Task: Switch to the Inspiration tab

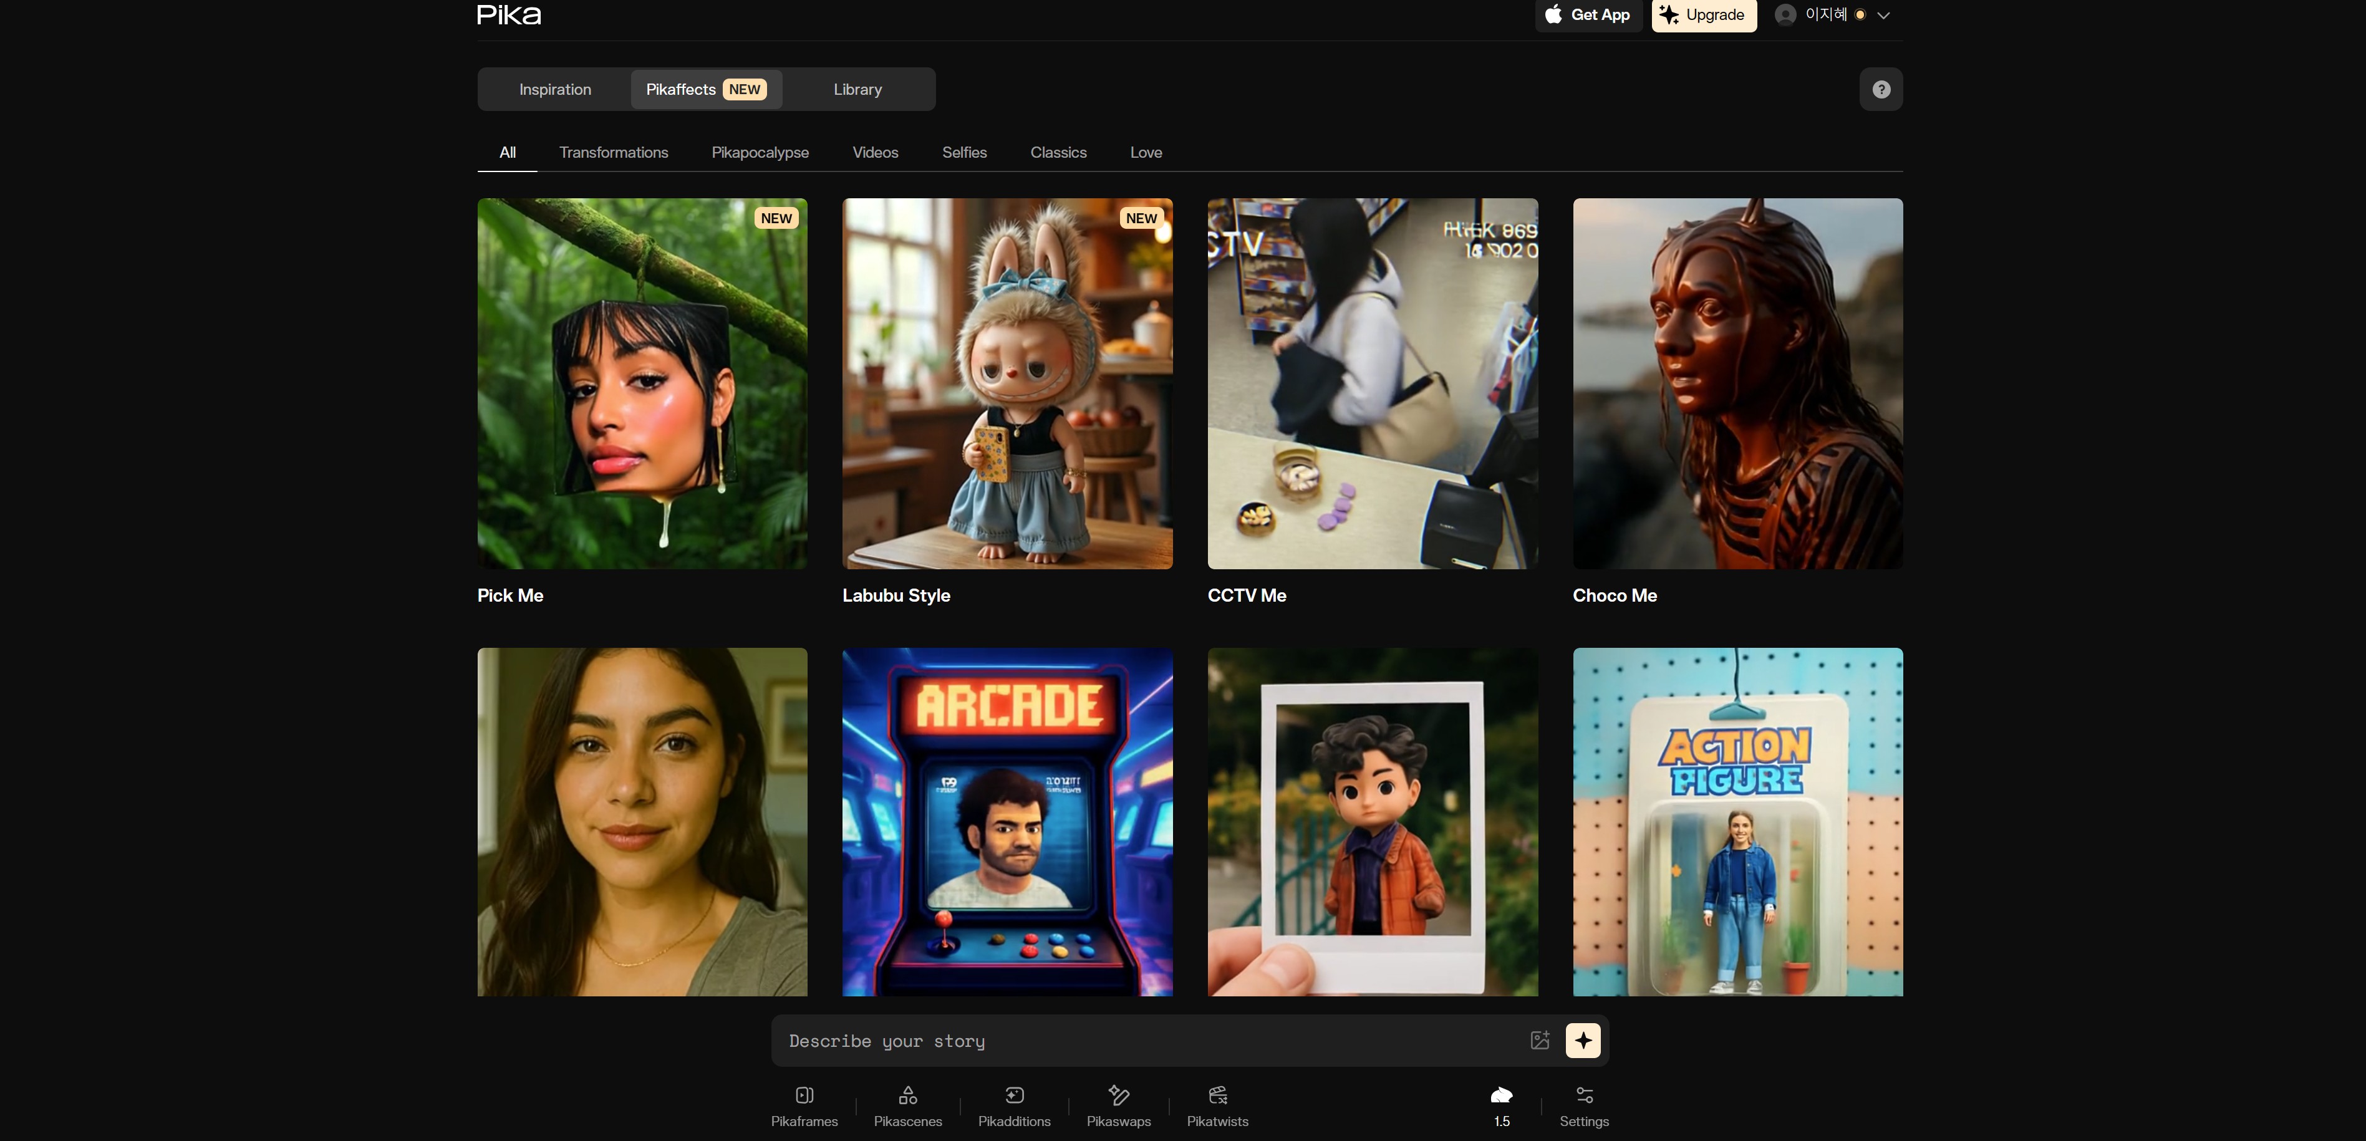Action: 555,89
